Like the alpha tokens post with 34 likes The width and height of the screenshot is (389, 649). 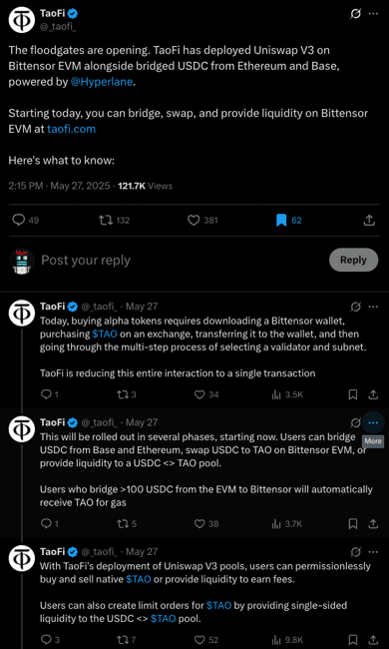click(199, 394)
